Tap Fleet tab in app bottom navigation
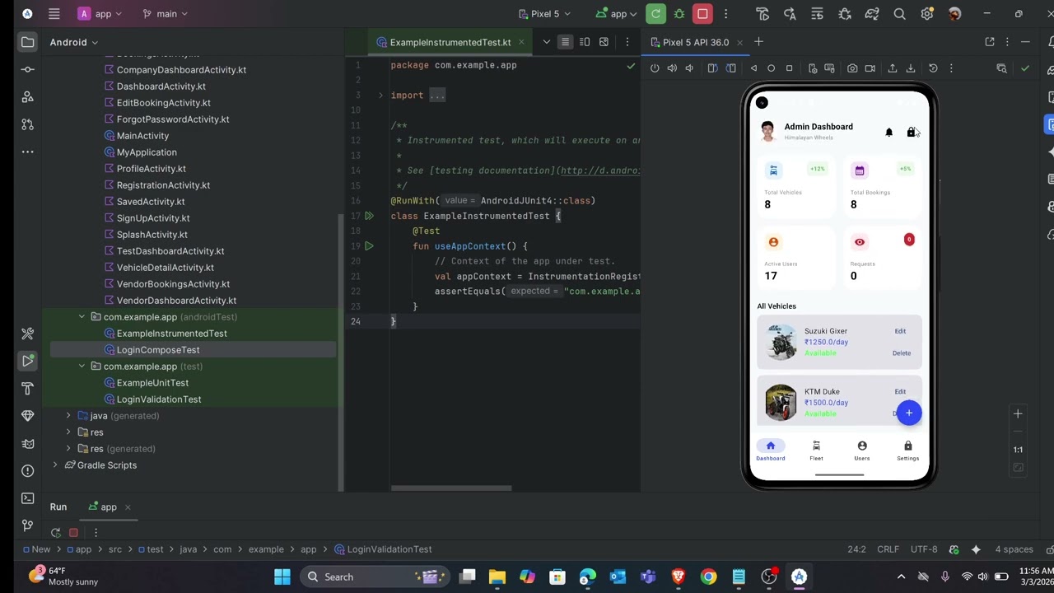 click(816, 451)
